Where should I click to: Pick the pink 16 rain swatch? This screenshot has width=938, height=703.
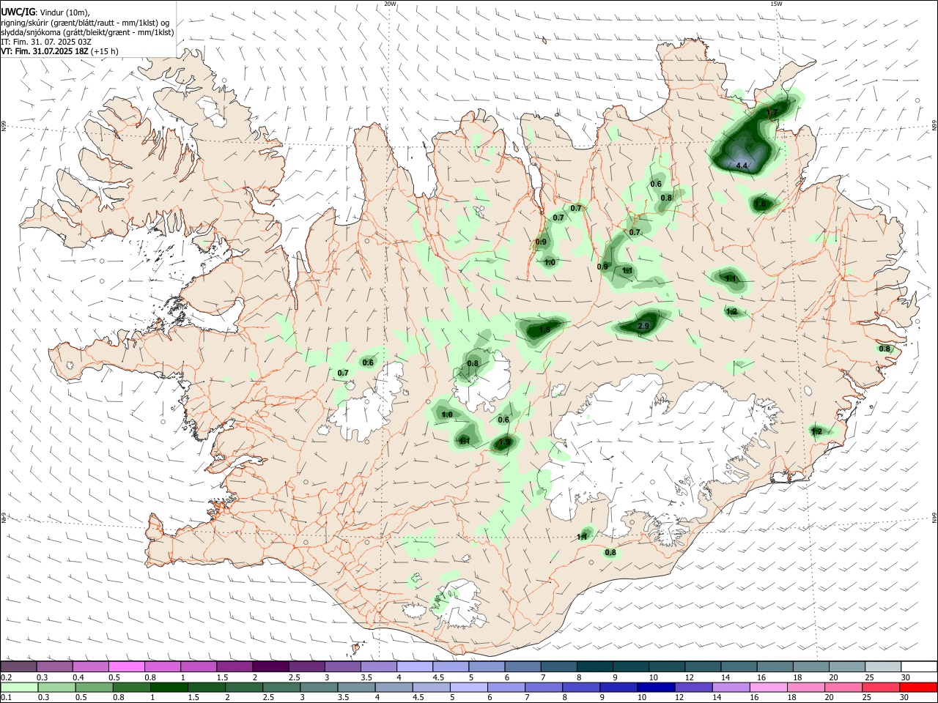pyautogui.click(x=768, y=687)
